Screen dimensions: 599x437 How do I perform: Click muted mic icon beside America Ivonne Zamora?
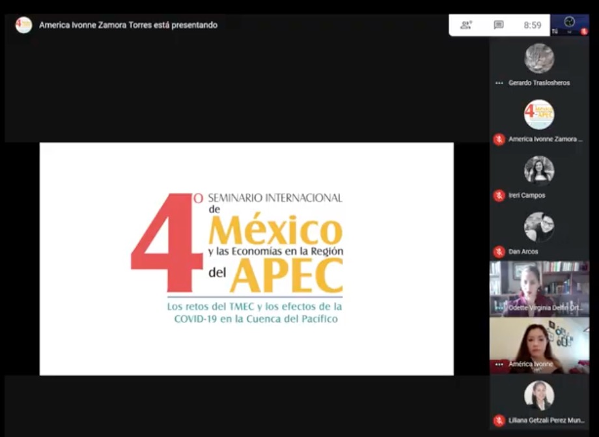[x=499, y=139]
